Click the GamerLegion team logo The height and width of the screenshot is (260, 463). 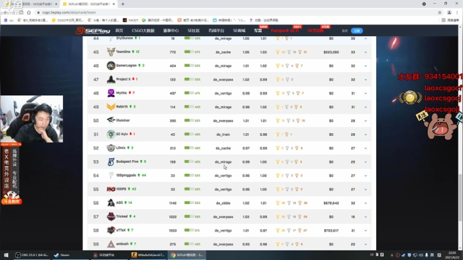(x=111, y=66)
